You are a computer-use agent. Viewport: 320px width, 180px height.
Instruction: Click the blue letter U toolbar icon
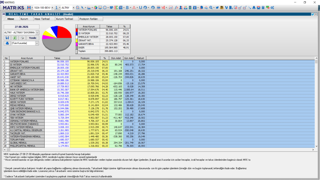pyautogui.click(x=140, y=7)
